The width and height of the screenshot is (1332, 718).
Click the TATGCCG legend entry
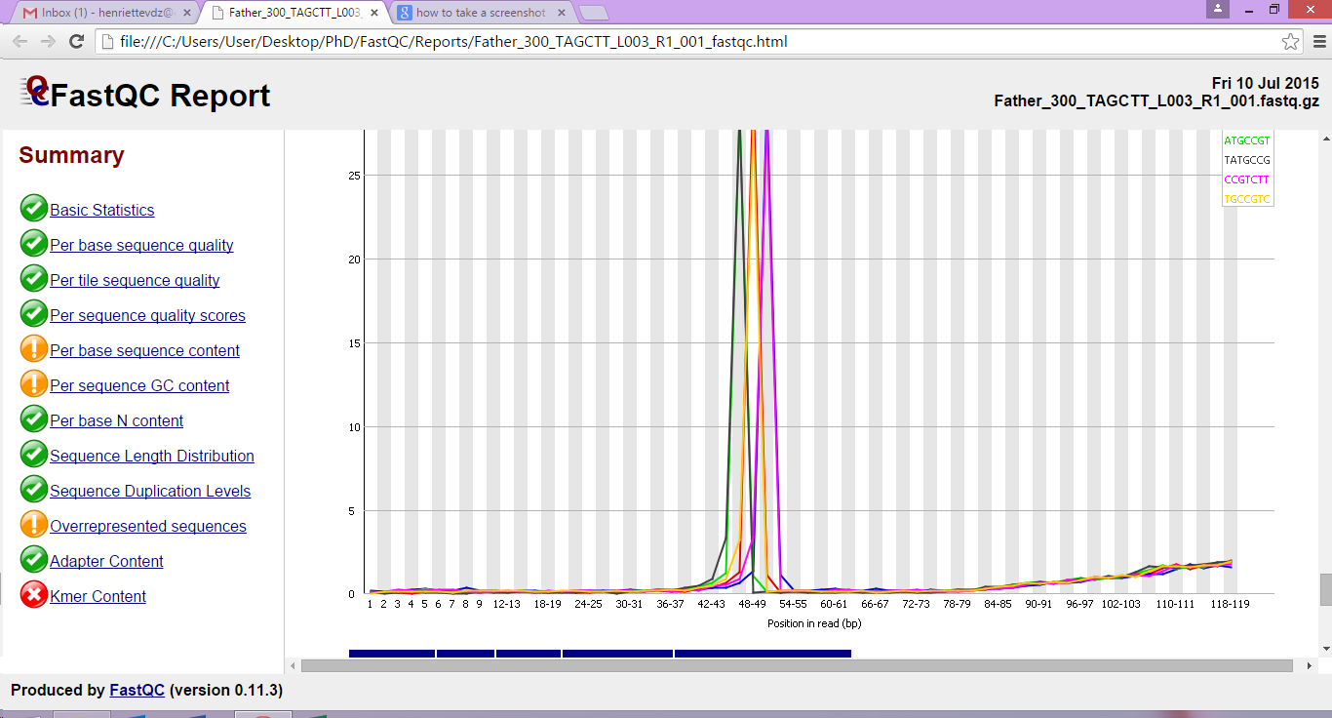[1247, 160]
